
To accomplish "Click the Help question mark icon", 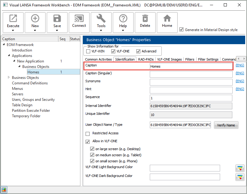I will coord(123,18).
